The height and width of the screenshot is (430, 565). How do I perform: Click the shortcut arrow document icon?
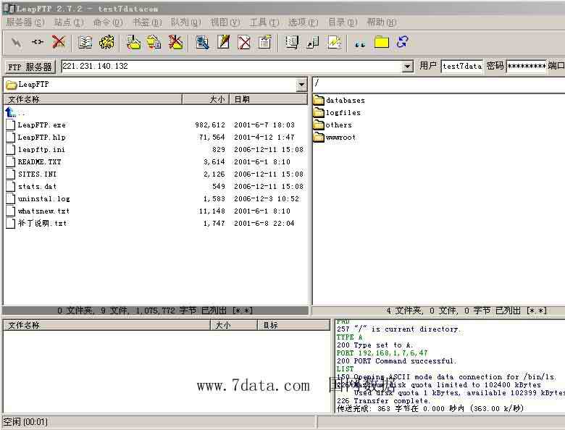pos(313,43)
